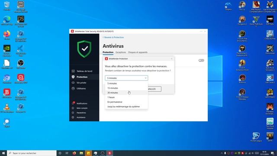Click the ANNULER button
277x156 pixels.
(x=155, y=89)
